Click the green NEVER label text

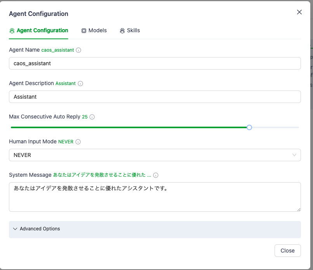pyautogui.click(x=66, y=142)
